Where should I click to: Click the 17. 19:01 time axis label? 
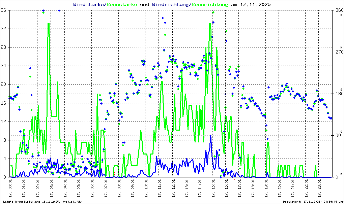[266, 189]
